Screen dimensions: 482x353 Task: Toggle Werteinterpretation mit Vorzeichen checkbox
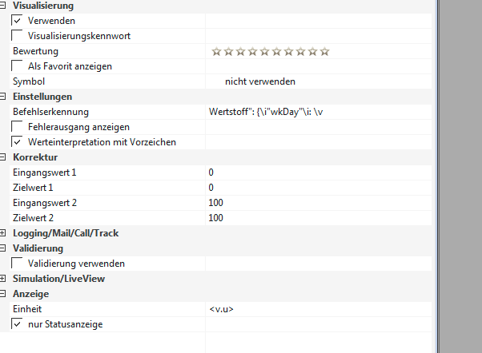(x=18, y=141)
